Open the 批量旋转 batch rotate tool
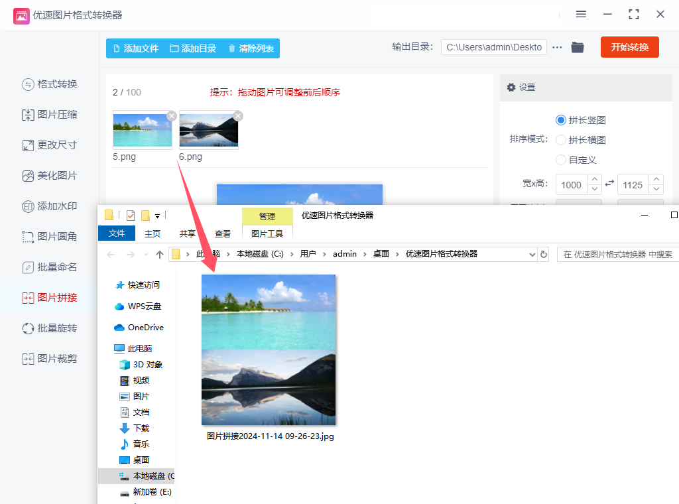Viewport: 679px width, 504px height. pyautogui.click(x=49, y=328)
